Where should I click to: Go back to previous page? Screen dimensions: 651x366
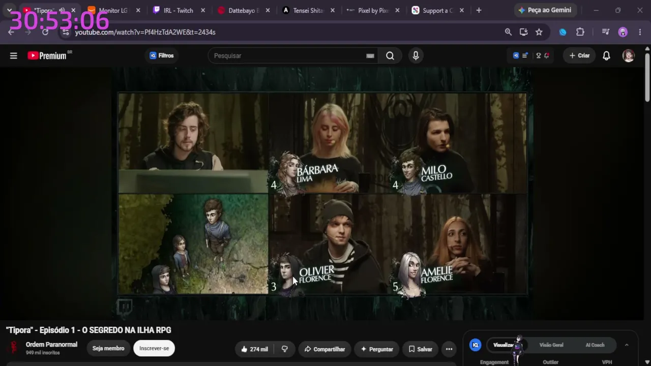click(x=11, y=32)
